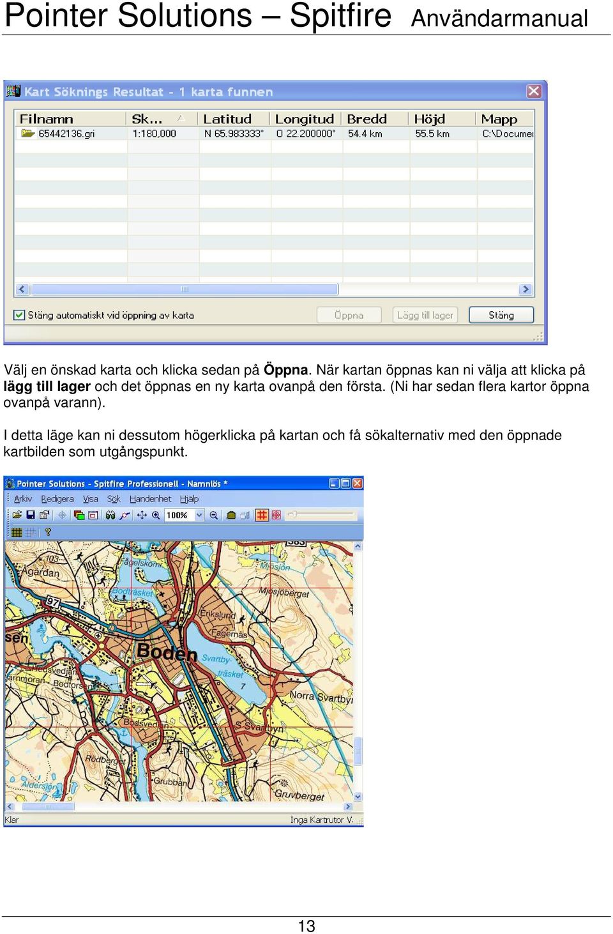The width and height of the screenshot is (613, 934).
Task: Open the Sök menu
Action: tap(114, 499)
